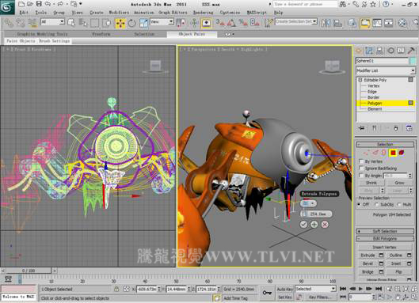The width and height of the screenshot is (419, 303).
Task: Click the Undo arrow in quick access toolbar
Action: (48, 4)
